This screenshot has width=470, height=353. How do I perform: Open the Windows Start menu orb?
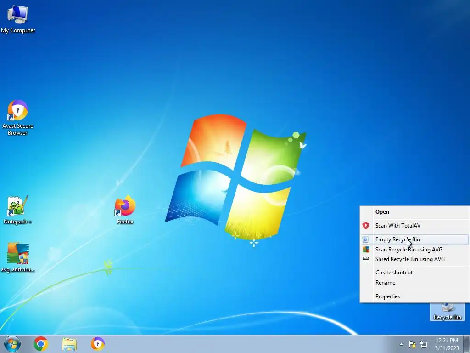pyautogui.click(x=12, y=344)
